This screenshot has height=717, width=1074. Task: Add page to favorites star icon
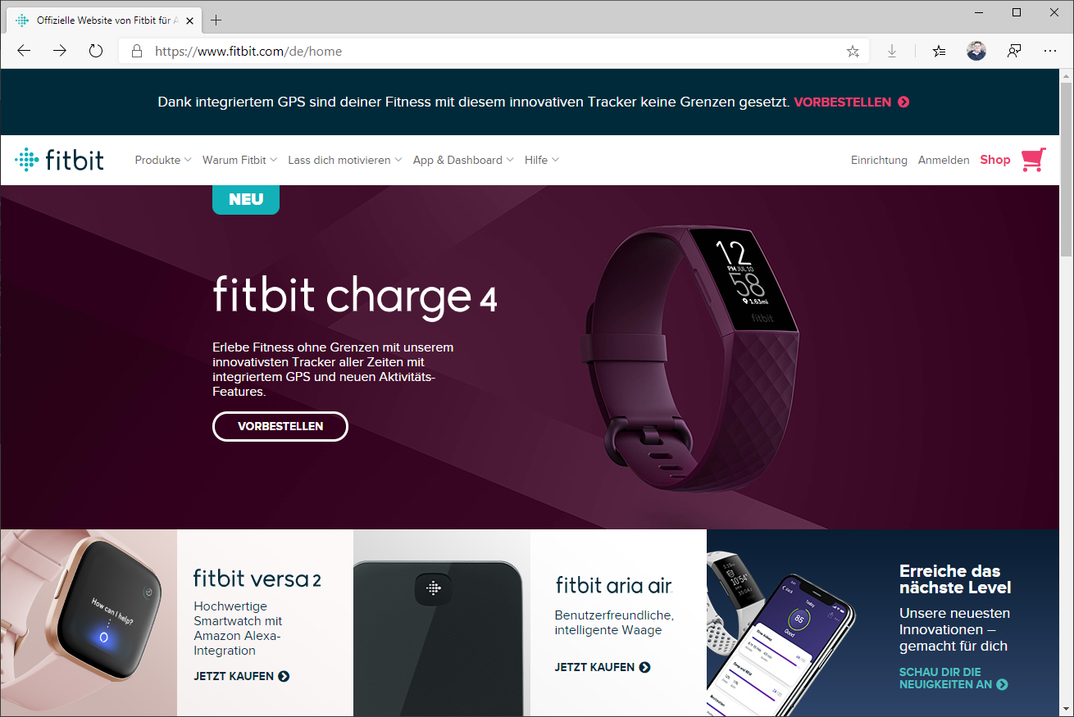click(x=853, y=51)
